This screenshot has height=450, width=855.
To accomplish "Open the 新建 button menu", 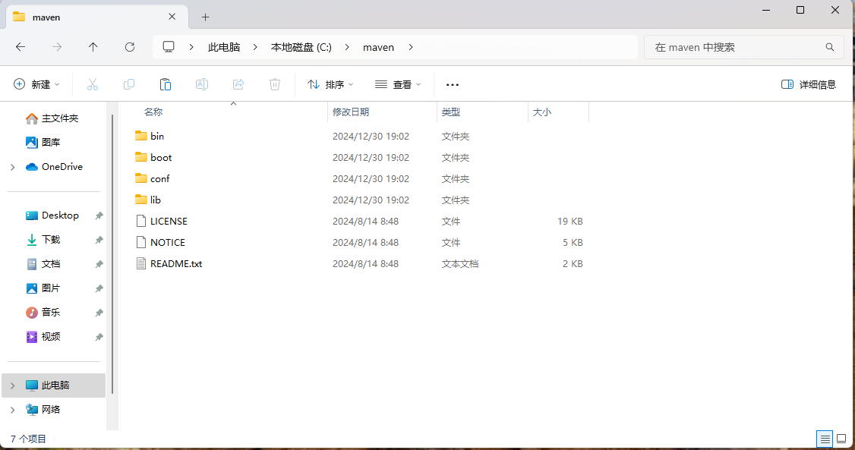I will 36,84.
